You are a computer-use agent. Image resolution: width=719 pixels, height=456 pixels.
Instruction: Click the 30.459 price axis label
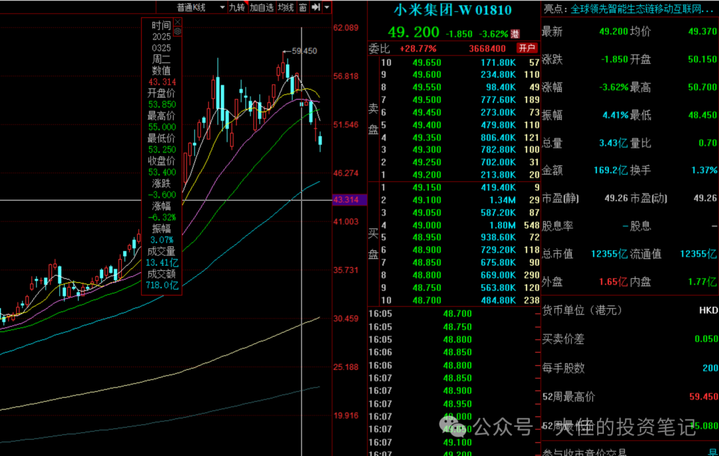(346, 318)
